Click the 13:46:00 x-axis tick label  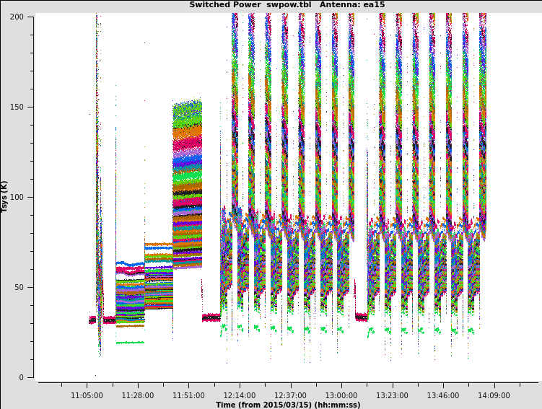(442, 395)
